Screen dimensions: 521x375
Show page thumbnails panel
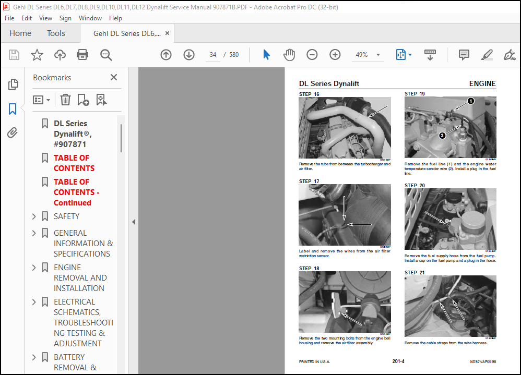tap(13, 84)
